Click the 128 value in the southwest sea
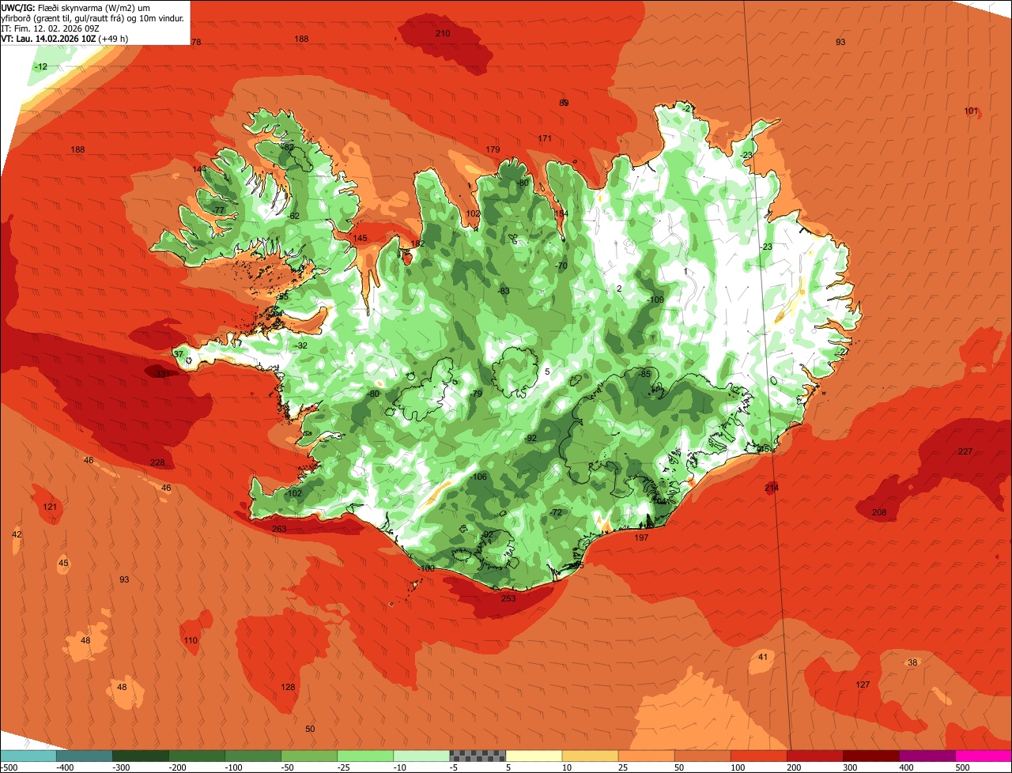The height and width of the screenshot is (773, 1012). (x=288, y=687)
